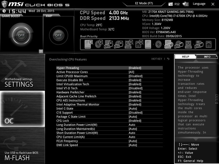The height and width of the screenshot is (164, 219).
Task: Click the F12 screenshot camera icon
Action: (170, 4)
